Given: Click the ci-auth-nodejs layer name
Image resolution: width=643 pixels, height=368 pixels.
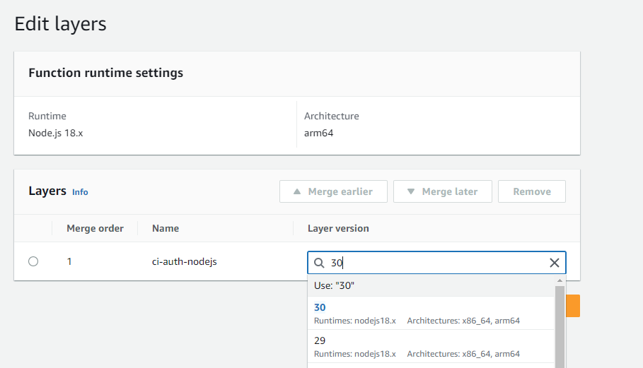Looking at the screenshot, I should [185, 261].
